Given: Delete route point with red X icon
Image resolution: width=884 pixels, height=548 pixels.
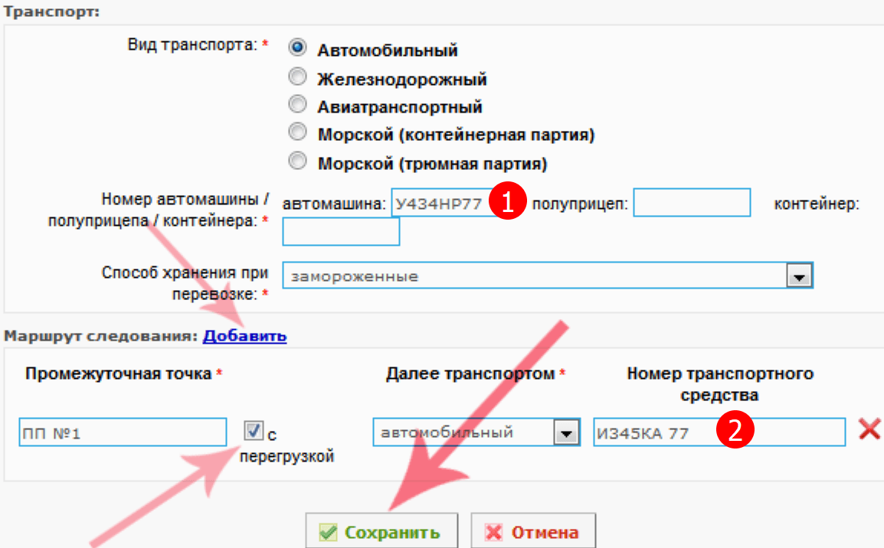Looking at the screenshot, I should [869, 429].
